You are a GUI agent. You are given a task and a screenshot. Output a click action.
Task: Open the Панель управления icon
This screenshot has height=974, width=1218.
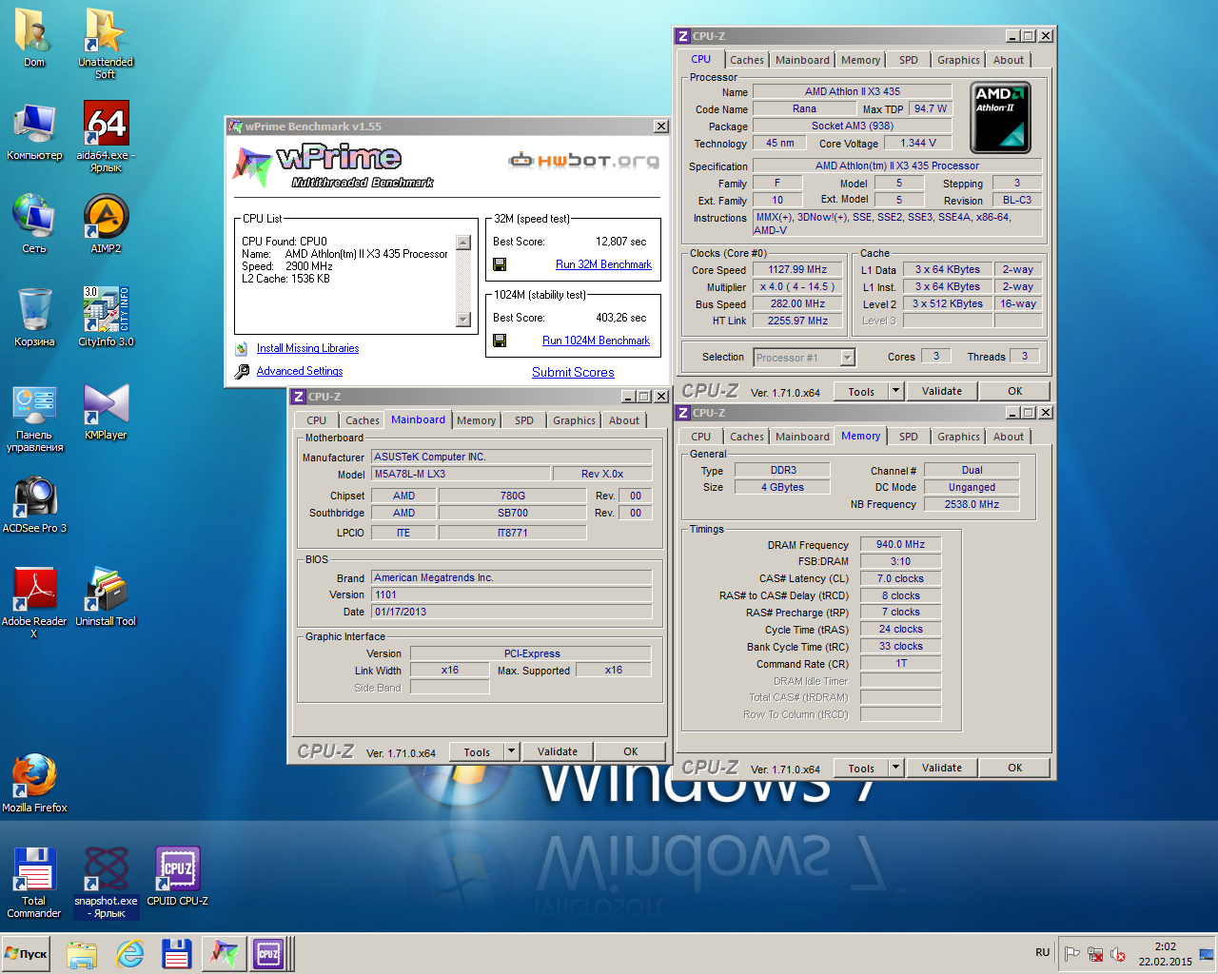click(x=34, y=417)
